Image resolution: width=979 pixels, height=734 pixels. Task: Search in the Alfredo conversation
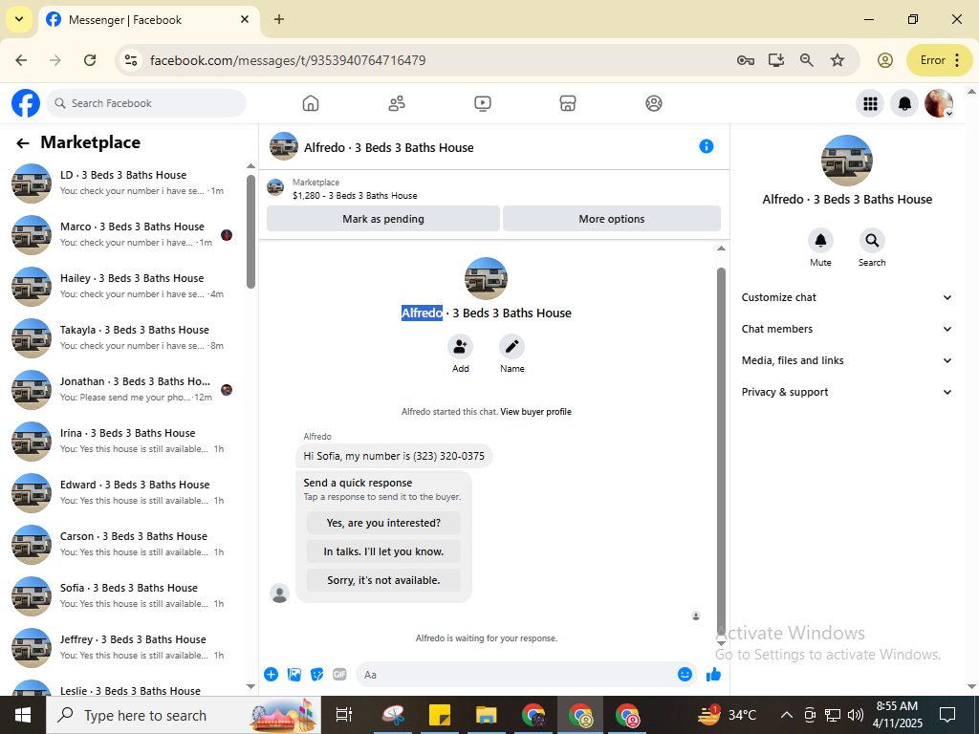click(x=872, y=240)
